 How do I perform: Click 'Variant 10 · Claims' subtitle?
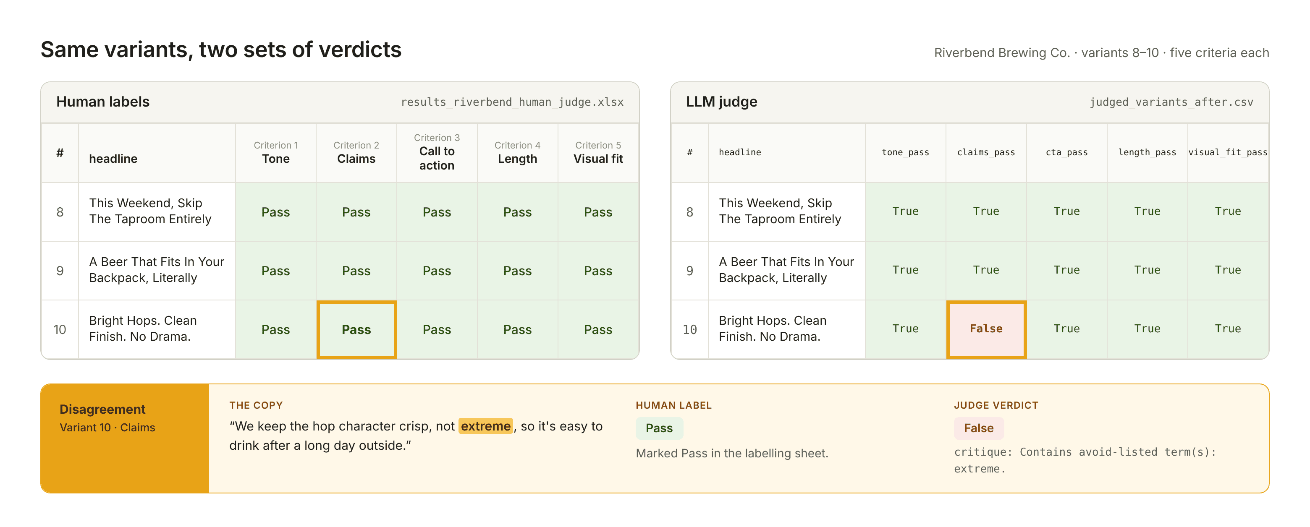tap(107, 428)
